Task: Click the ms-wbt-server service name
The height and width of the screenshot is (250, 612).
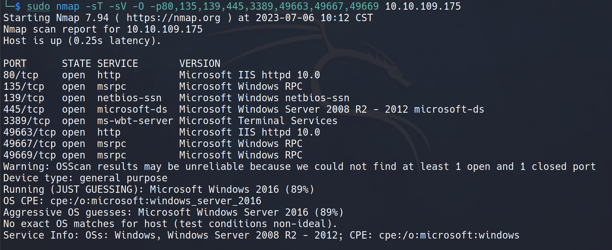Action: click(135, 121)
